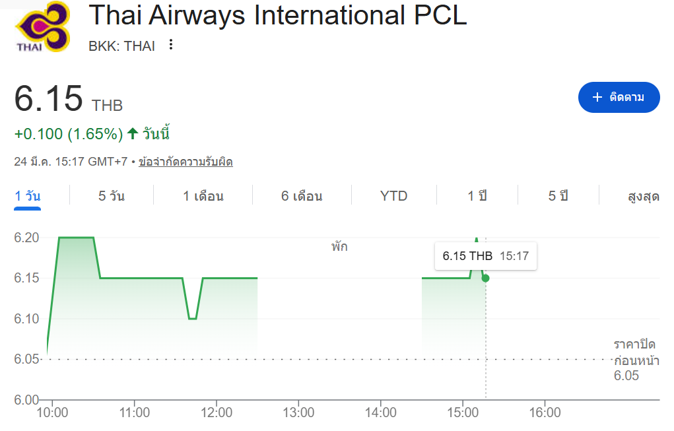Select the YTD range tab
The width and height of the screenshot is (674, 431).
point(393,196)
